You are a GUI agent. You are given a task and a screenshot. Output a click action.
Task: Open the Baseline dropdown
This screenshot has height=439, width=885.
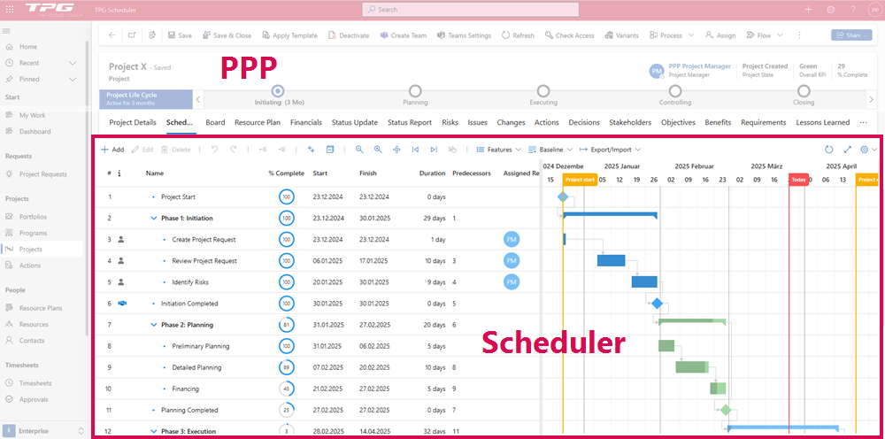click(550, 150)
